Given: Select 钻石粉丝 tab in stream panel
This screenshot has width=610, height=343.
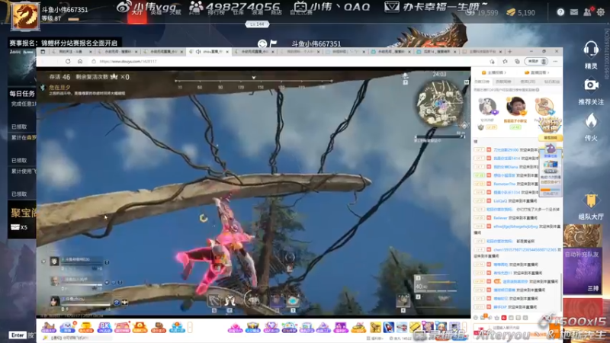Looking at the screenshot, I should [x=551, y=82].
